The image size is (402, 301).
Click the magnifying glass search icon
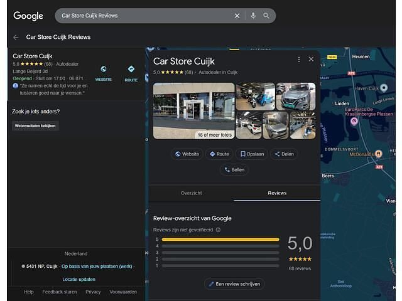coord(266,16)
